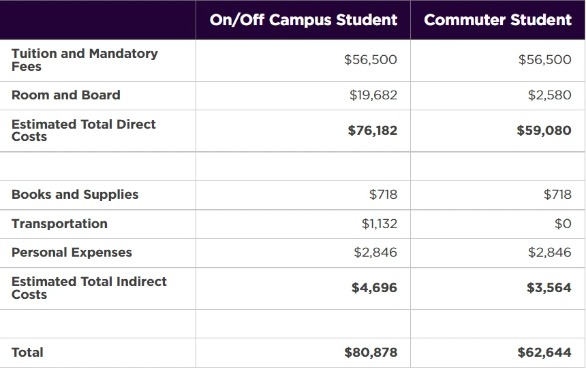Select the $19,682 Room and Board value
Image resolution: width=586 pixels, height=369 pixels.
373,95
